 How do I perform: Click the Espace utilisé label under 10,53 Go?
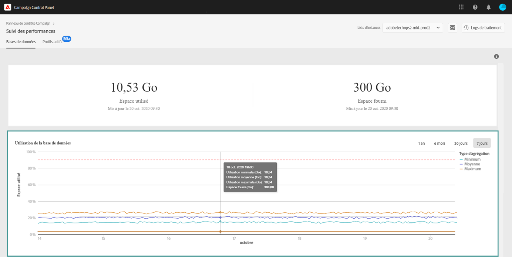tap(134, 101)
